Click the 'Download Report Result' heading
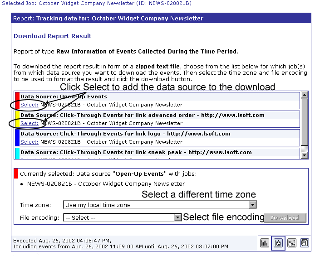This screenshot has width=315, height=256. coord(53,36)
